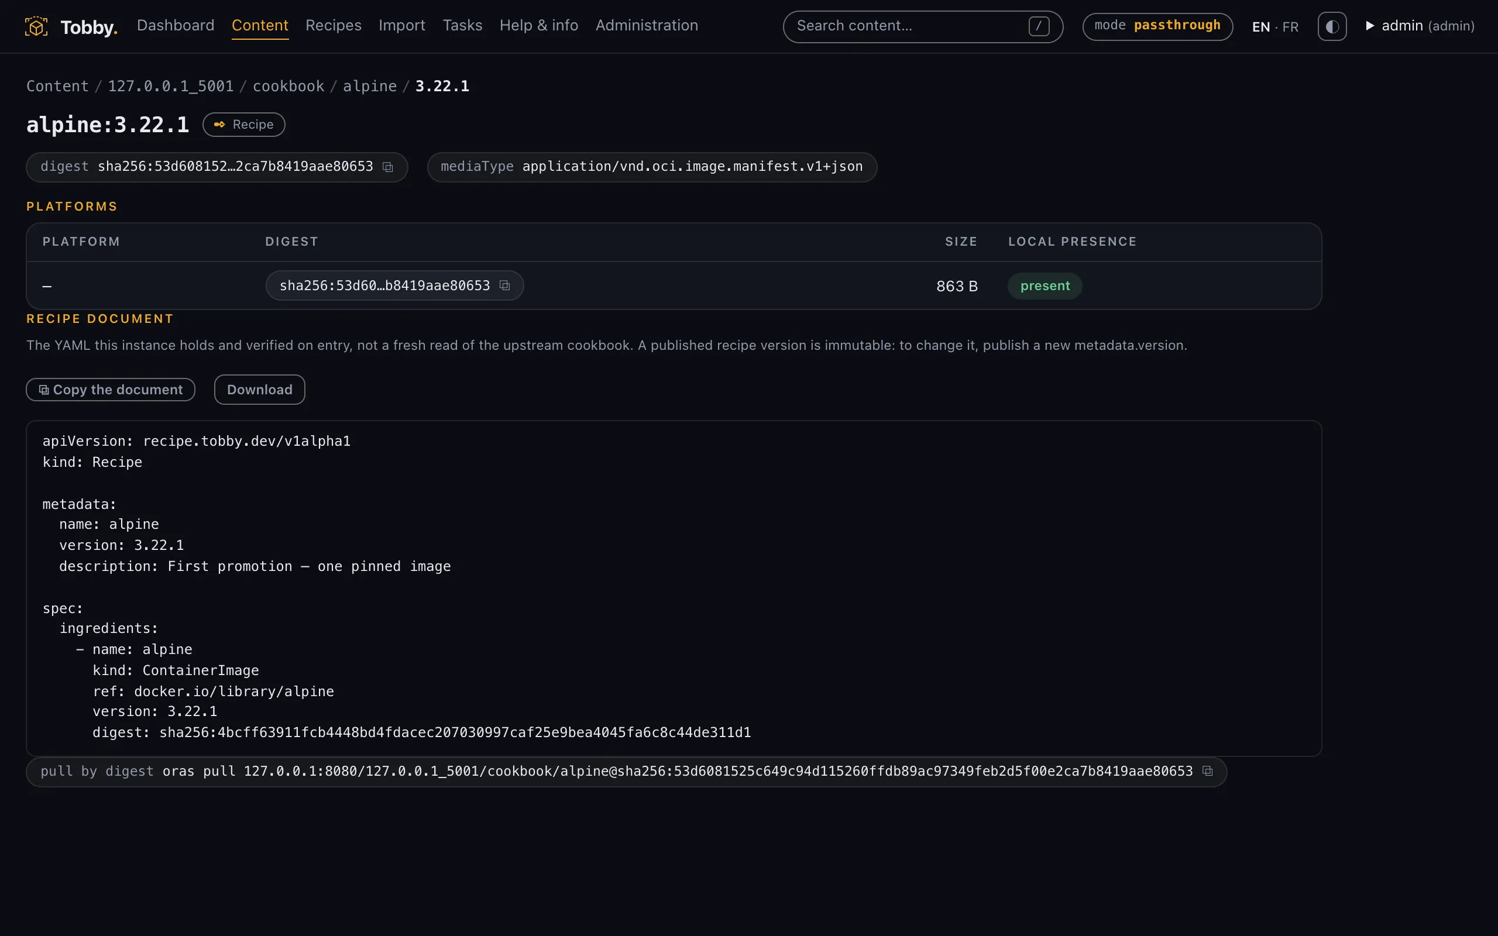Open the Dashboard nav item

[176, 25]
